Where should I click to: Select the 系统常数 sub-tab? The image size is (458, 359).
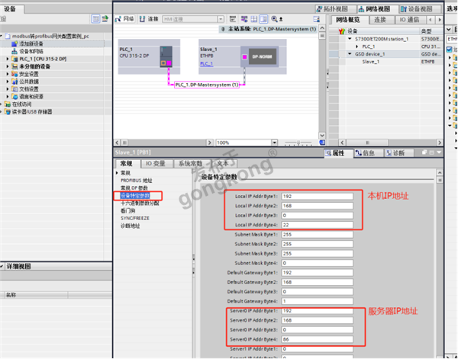[190, 164]
